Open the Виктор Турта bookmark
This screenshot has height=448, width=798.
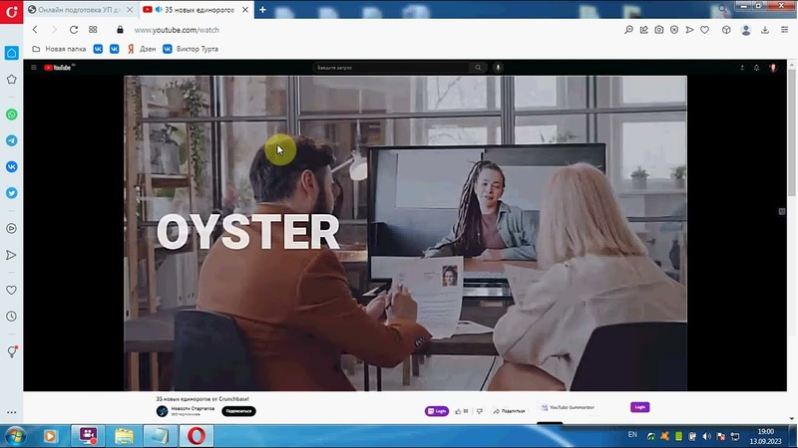pos(191,49)
